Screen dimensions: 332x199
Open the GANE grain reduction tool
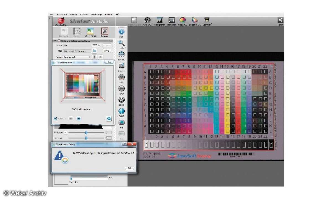(x=121, y=111)
